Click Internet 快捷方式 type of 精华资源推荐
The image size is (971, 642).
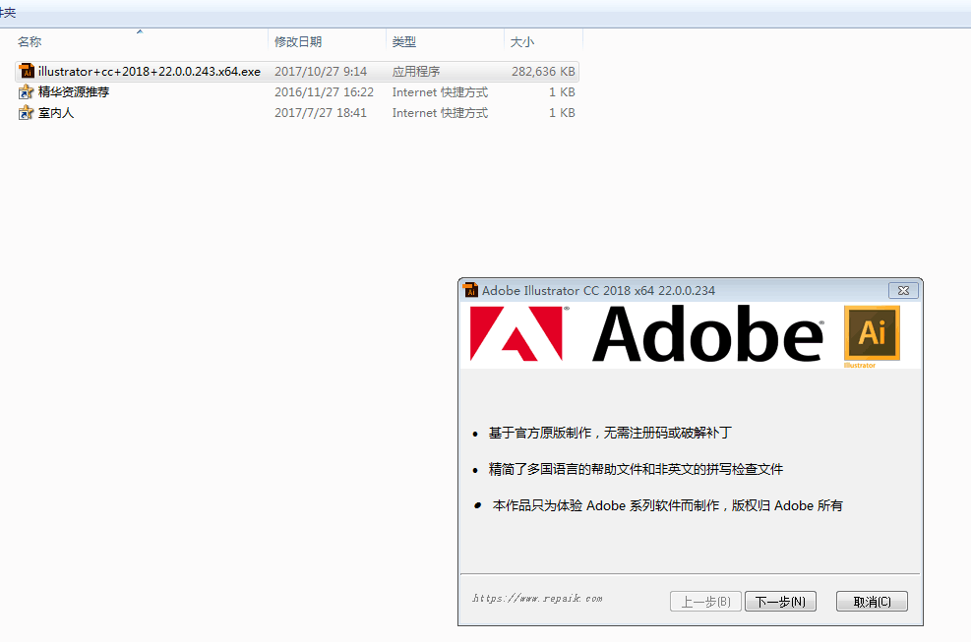tap(440, 92)
